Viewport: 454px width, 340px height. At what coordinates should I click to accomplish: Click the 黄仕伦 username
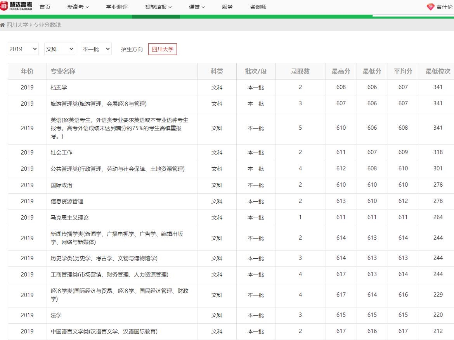pos(444,7)
